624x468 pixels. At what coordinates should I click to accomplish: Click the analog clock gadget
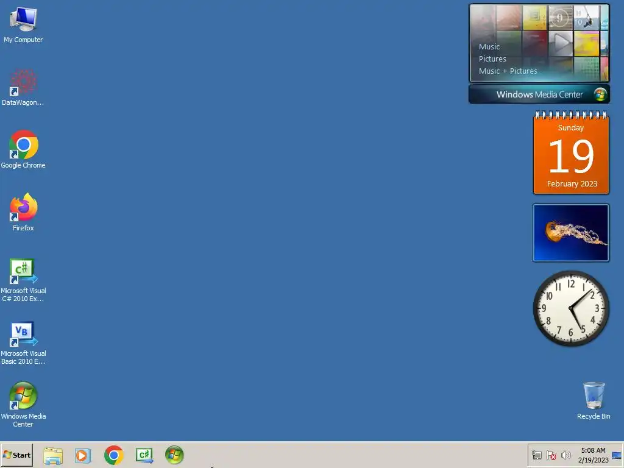(571, 308)
